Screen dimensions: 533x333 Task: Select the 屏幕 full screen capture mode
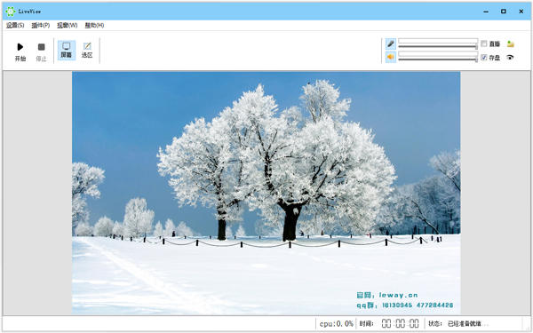[x=67, y=51]
